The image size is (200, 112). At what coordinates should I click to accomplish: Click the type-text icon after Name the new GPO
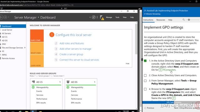tap(174, 98)
